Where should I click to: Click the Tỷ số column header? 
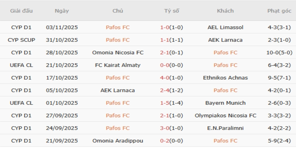coord(172,11)
